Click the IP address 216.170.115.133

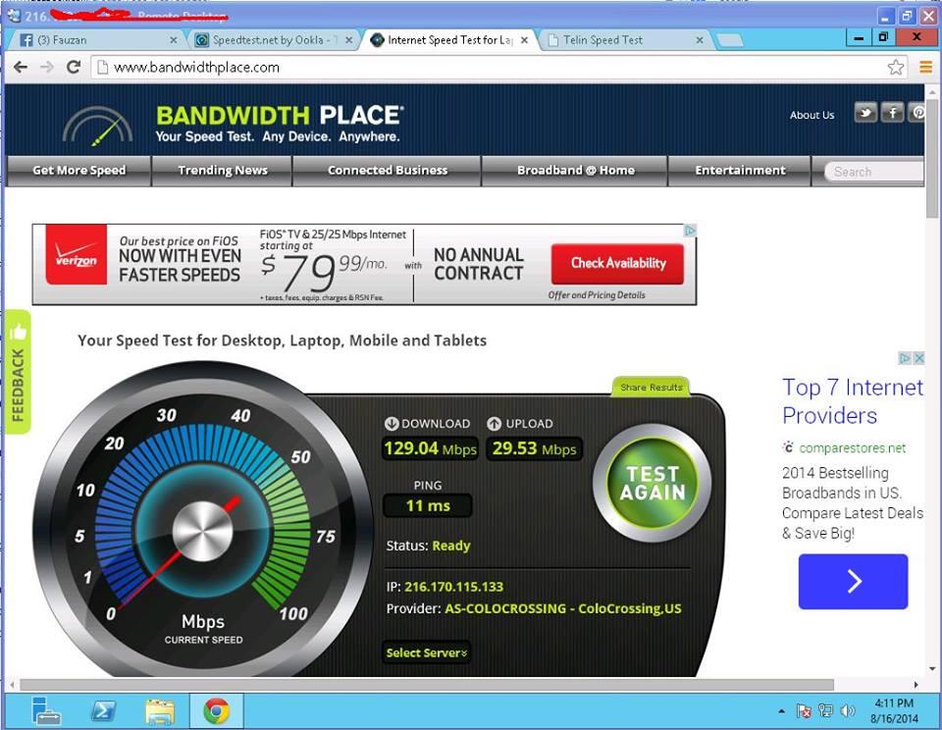pyautogui.click(x=453, y=587)
